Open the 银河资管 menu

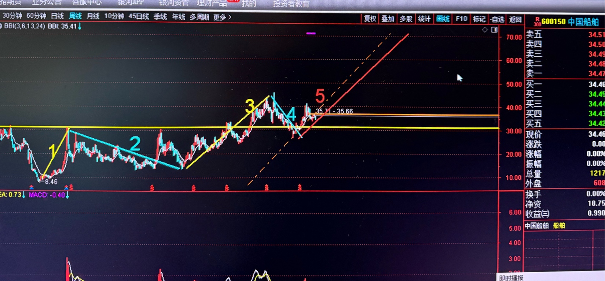(174, 3)
